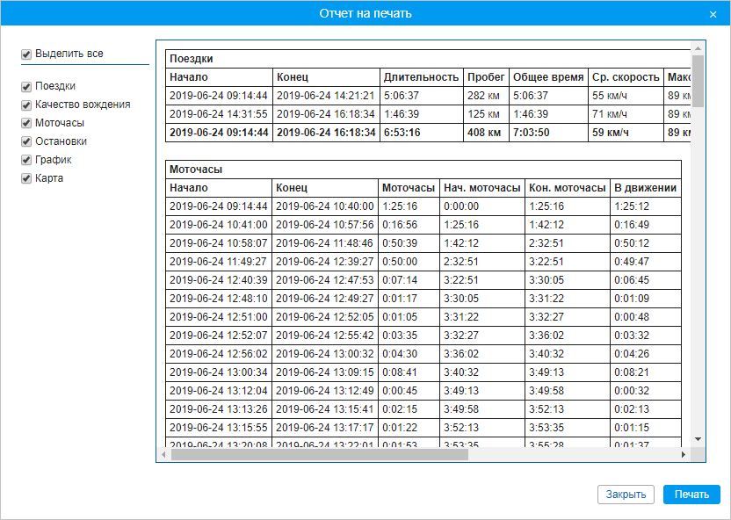Click the 'Пробег' column header
The width and height of the screenshot is (731, 520).
point(485,77)
